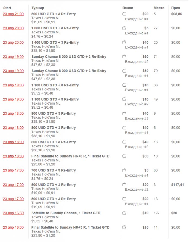Click the Место column header
Image resolution: width=190 pixels, height=242 pixels.
(159, 8)
